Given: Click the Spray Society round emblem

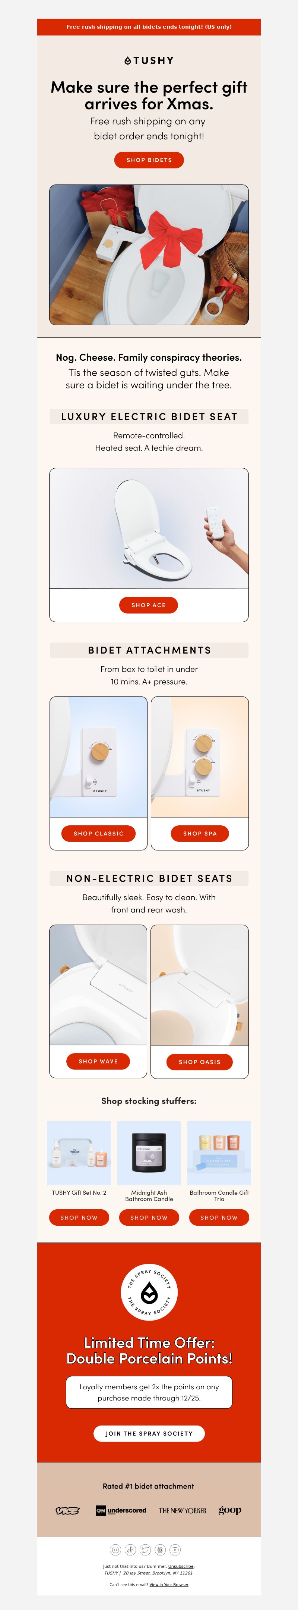Looking at the screenshot, I should click(x=149, y=1291).
